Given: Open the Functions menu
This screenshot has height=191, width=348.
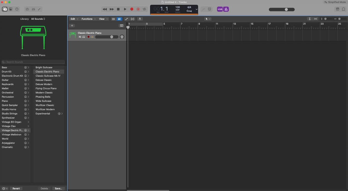Looking at the screenshot, I should coord(89,19).
